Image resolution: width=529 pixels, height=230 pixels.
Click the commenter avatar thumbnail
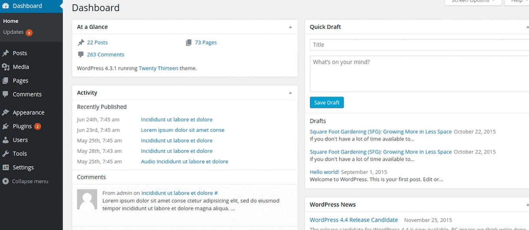[x=87, y=200]
